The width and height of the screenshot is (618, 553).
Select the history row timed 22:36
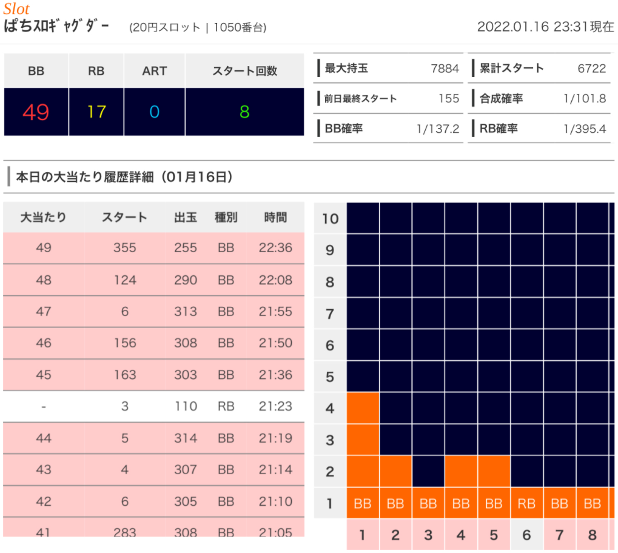click(x=153, y=248)
